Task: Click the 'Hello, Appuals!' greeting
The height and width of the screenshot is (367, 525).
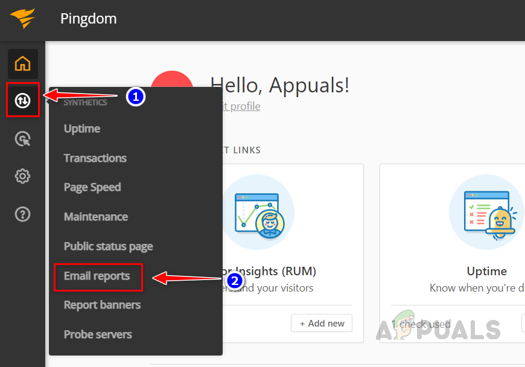Action: pos(280,85)
